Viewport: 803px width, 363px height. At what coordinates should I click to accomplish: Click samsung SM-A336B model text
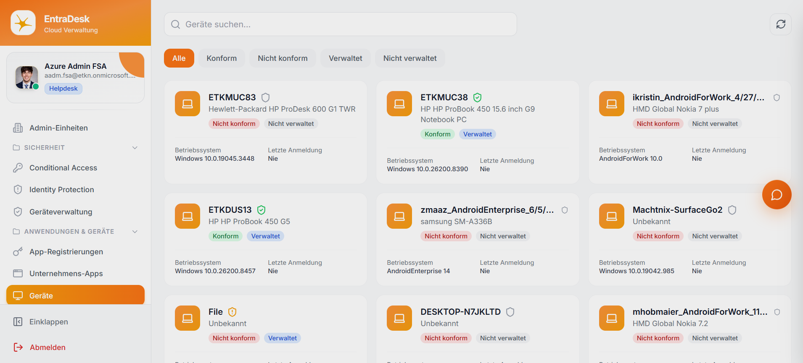pyautogui.click(x=456, y=222)
